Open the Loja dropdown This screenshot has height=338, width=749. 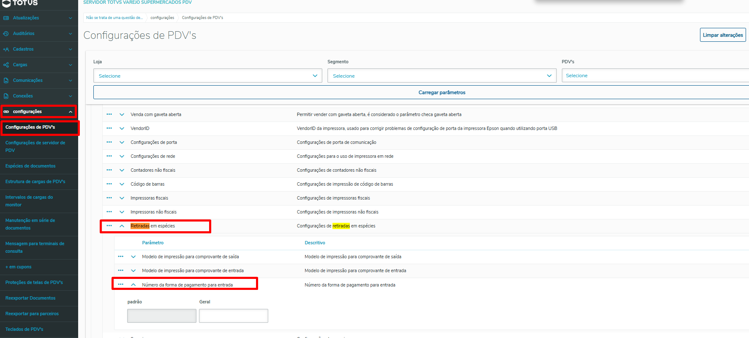(x=208, y=76)
